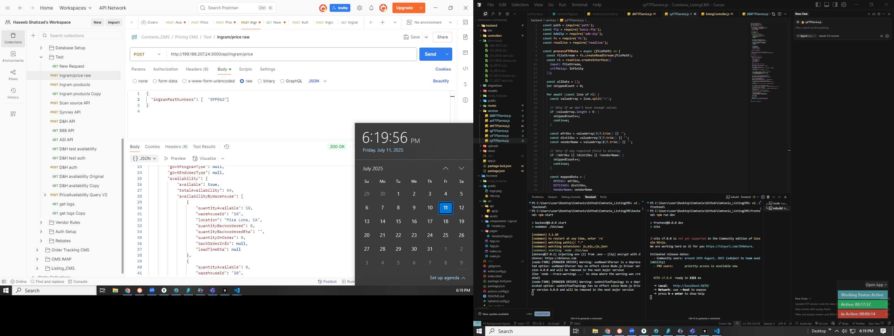The width and height of the screenshot is (894, 336).
Task: Click the Import button
Action: click(x=114, y=23)
